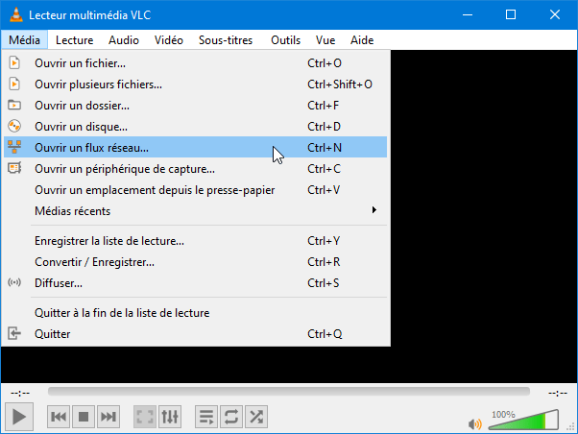Click remaining time label right of seek bar
The image size is (578, 434).
pos(558,393)
